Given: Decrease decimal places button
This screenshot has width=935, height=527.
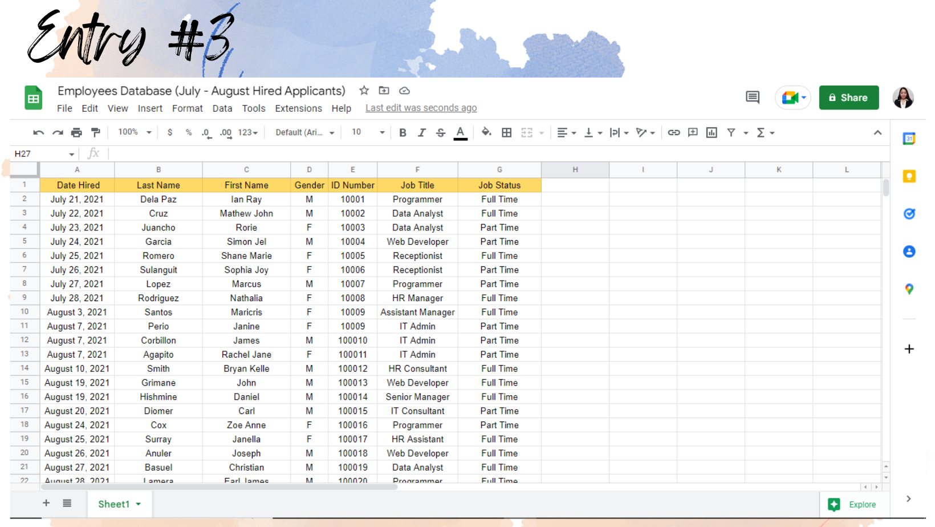Looking at the screenshot, I should pyautogui.click(x=206, y=133).
